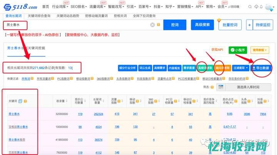Click the keyword search input field

tap(77, 25)
